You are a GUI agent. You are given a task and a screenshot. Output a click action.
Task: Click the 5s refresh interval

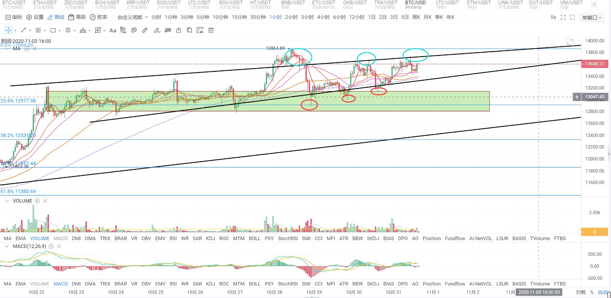(x=553, y=17)
